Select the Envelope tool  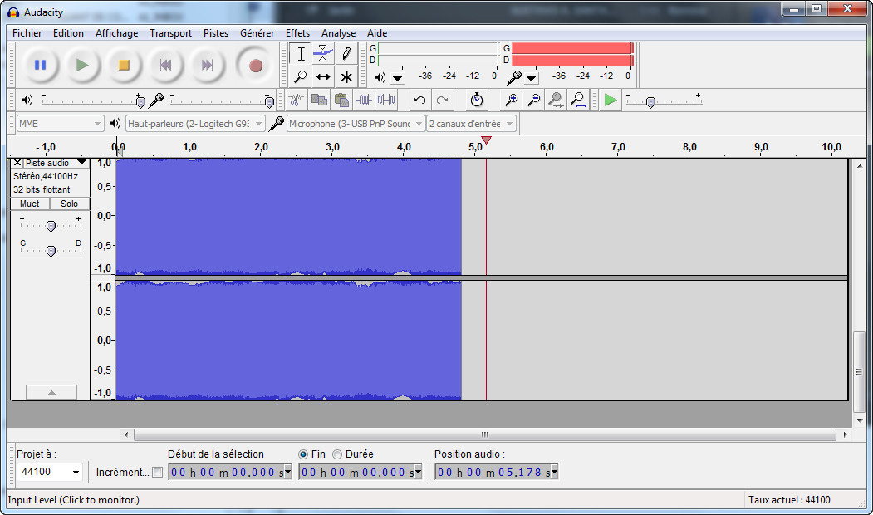[x=323, y=53]
